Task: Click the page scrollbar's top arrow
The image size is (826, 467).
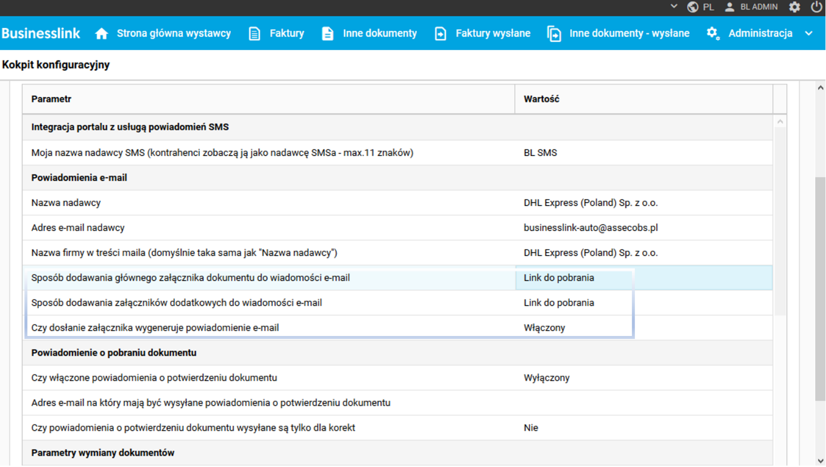Action: point(821,88)
